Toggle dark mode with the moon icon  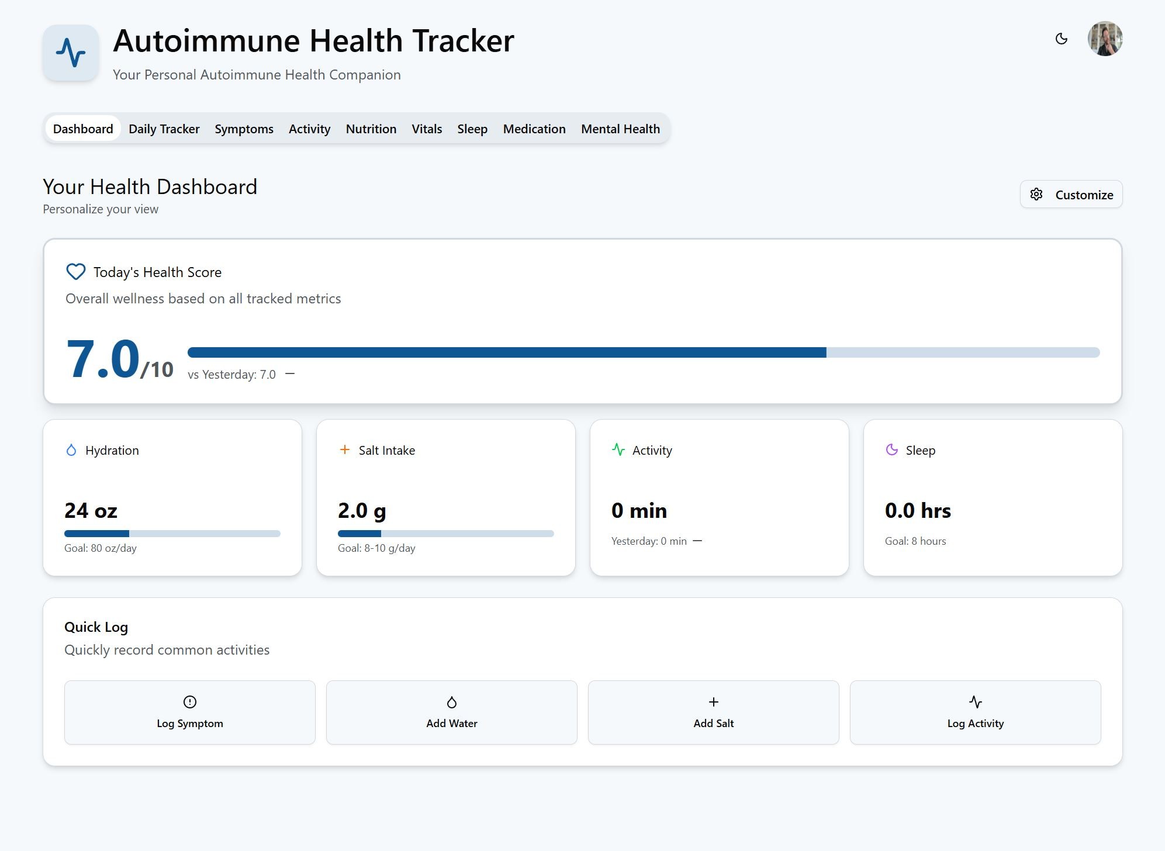click(1062, 39)
